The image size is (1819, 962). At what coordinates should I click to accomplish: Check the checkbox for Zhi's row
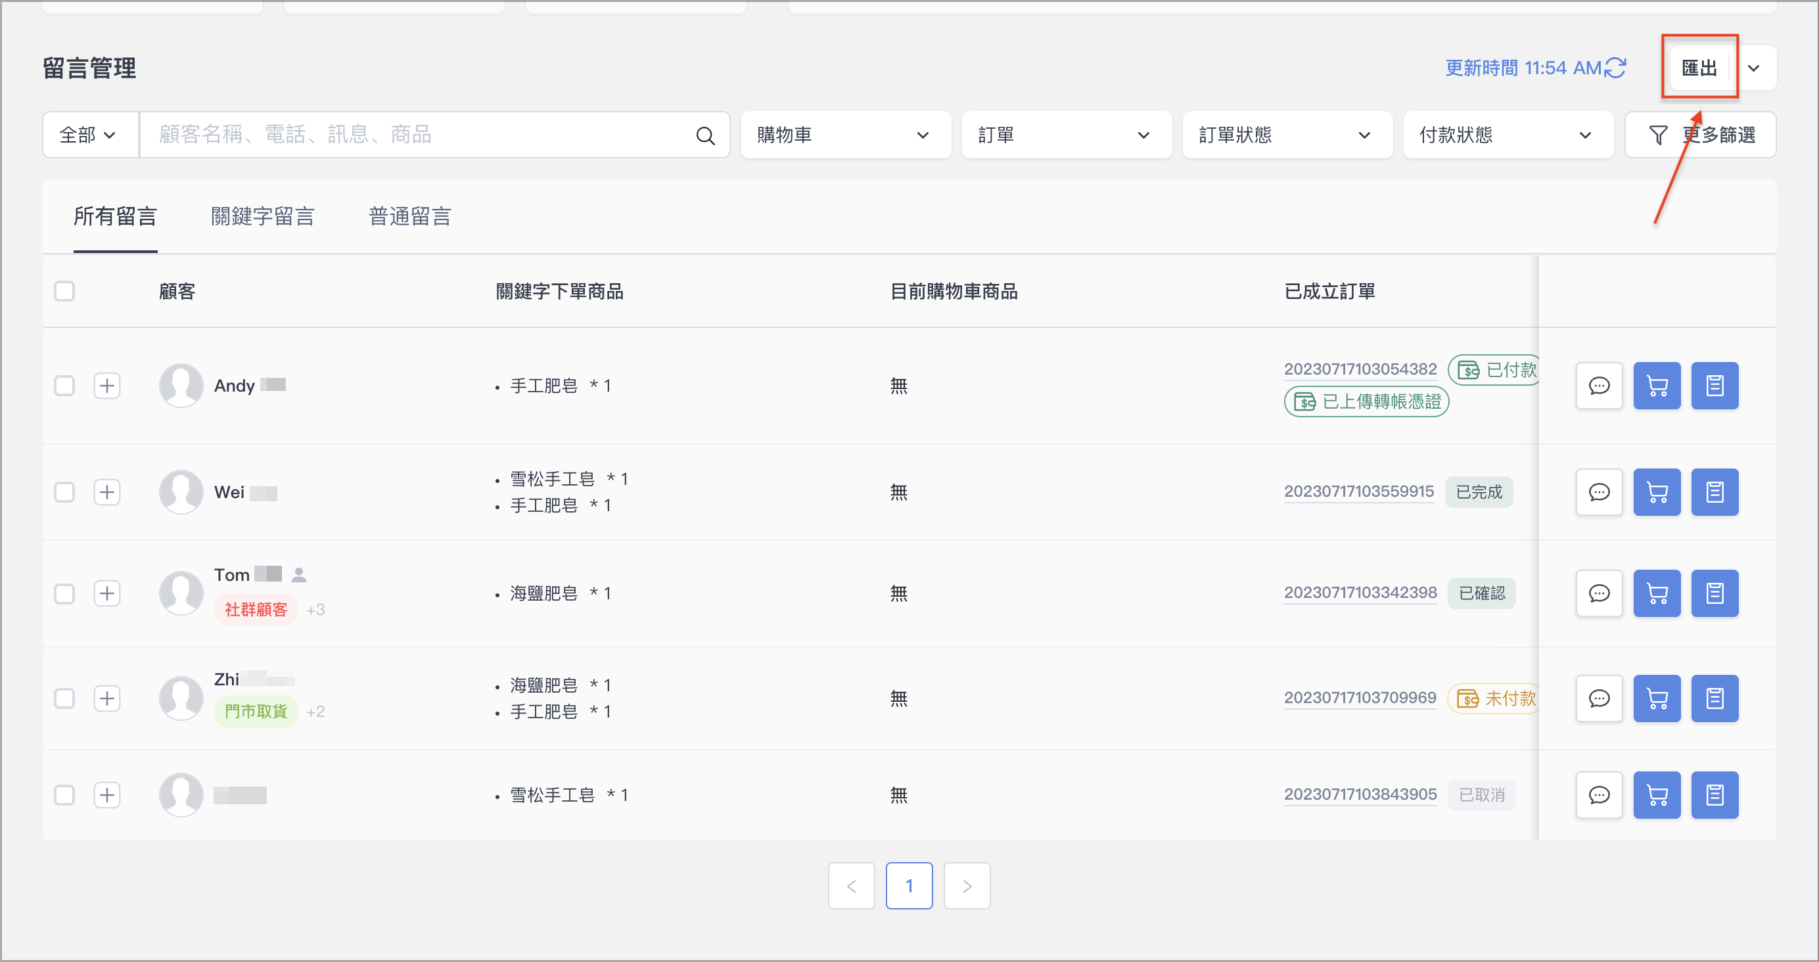(x=64, y=699)
